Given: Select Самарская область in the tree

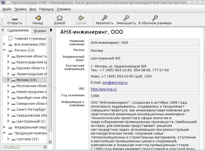Looking at the screenshot, I should click(x=31, y=104).
